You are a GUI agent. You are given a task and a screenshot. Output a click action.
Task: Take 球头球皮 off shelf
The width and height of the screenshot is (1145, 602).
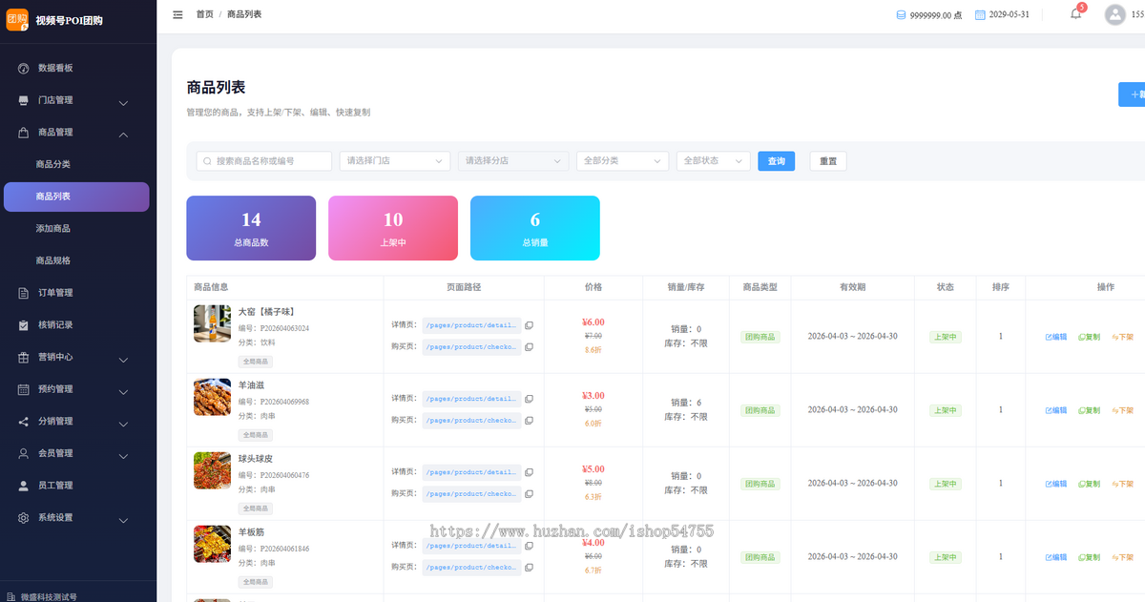coord(1122,484)
